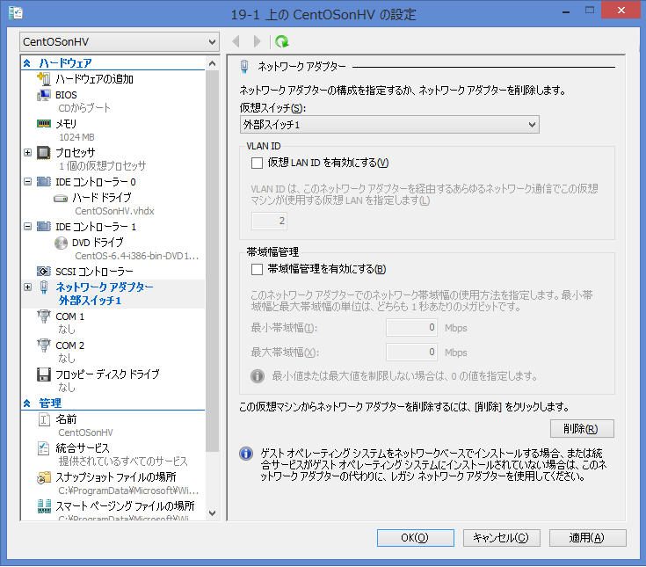Viewport: 646px width, 567px height.
Task: Expand the ネットワーク アダプター tree node
Action: click(27, 287)
